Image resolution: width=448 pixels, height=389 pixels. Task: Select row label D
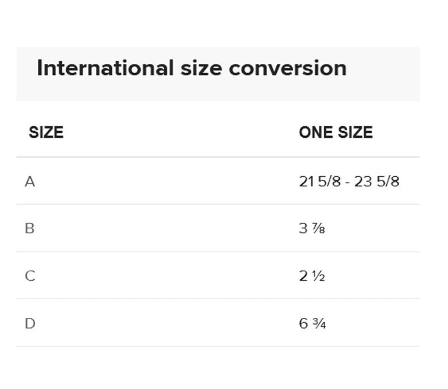click(30, 323)
